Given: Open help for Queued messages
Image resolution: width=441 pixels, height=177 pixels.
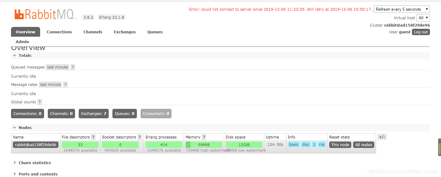Looking at the screenshot, I should [x=73, y=67].
